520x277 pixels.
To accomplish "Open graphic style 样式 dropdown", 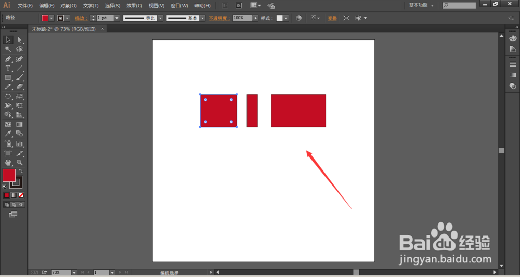I will [x=286, y=18].
